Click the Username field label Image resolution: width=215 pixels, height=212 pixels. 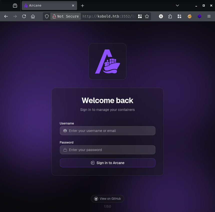coord(67,123)
